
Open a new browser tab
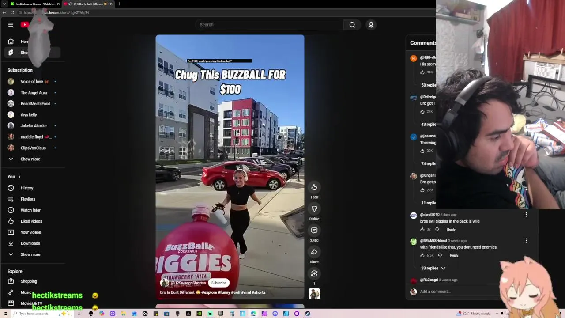pos(119,4)
